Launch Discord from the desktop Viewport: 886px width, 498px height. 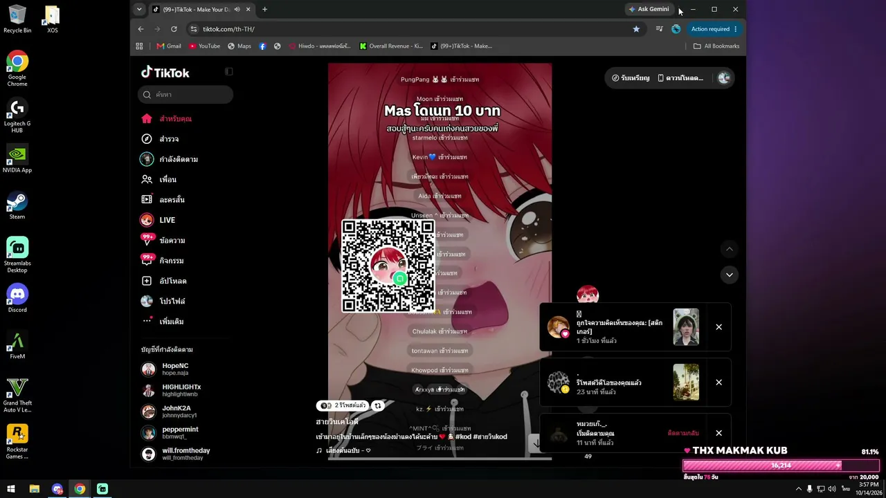pos(17,298)
